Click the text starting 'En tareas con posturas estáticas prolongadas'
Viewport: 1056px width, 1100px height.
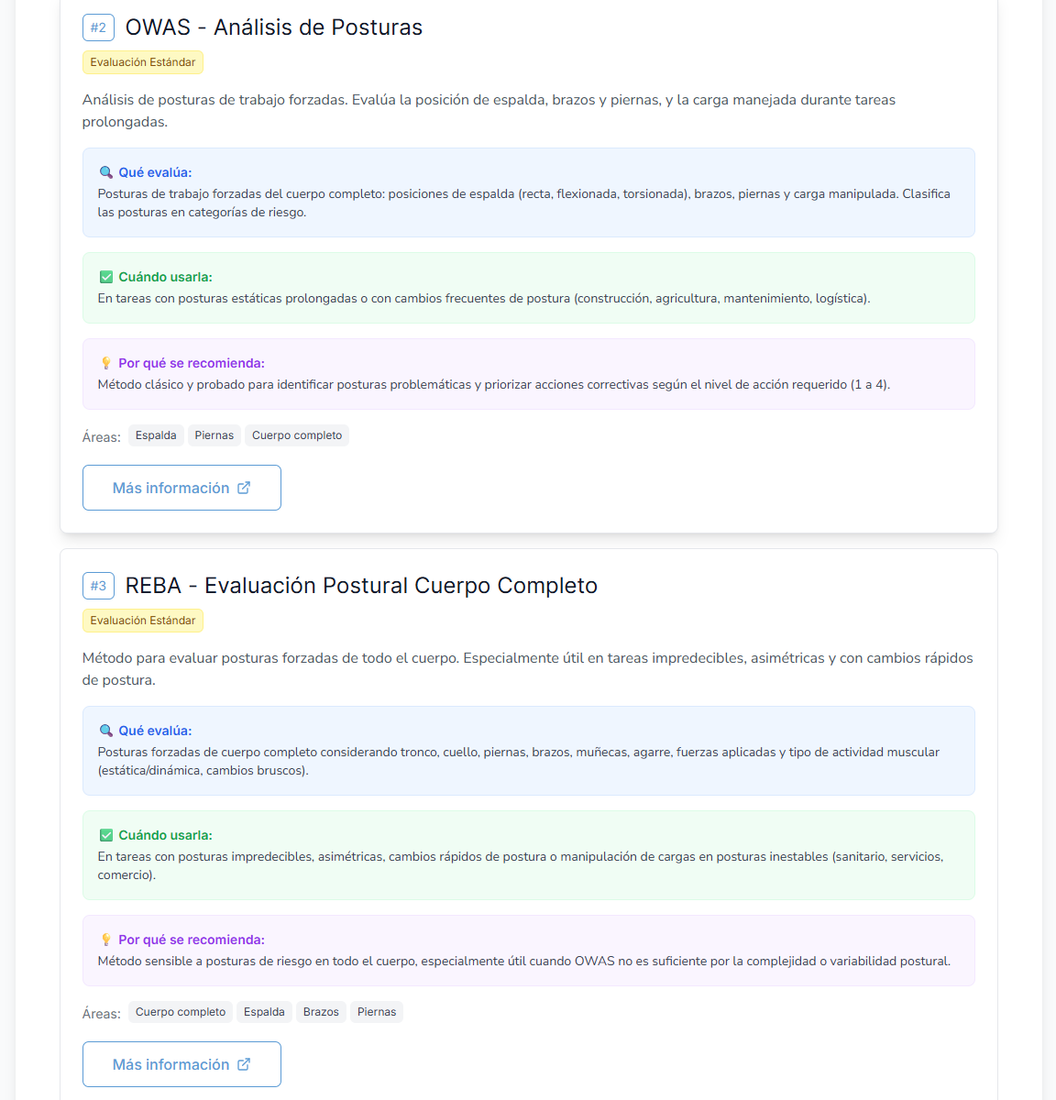pos(484,299)
